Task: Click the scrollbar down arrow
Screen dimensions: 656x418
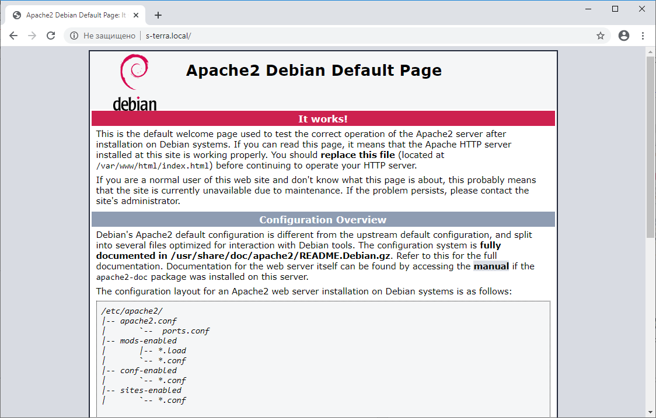Action: [x=650, y=413]
